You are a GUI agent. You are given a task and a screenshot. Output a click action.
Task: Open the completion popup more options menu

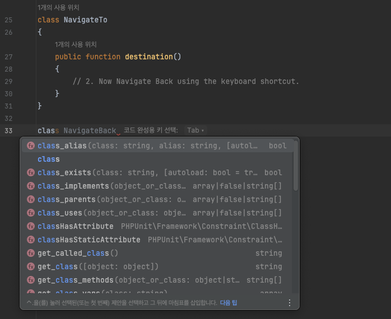point(289,303)
